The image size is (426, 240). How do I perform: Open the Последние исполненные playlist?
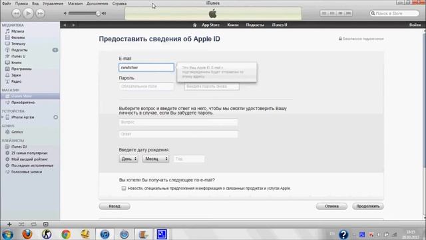32,165
